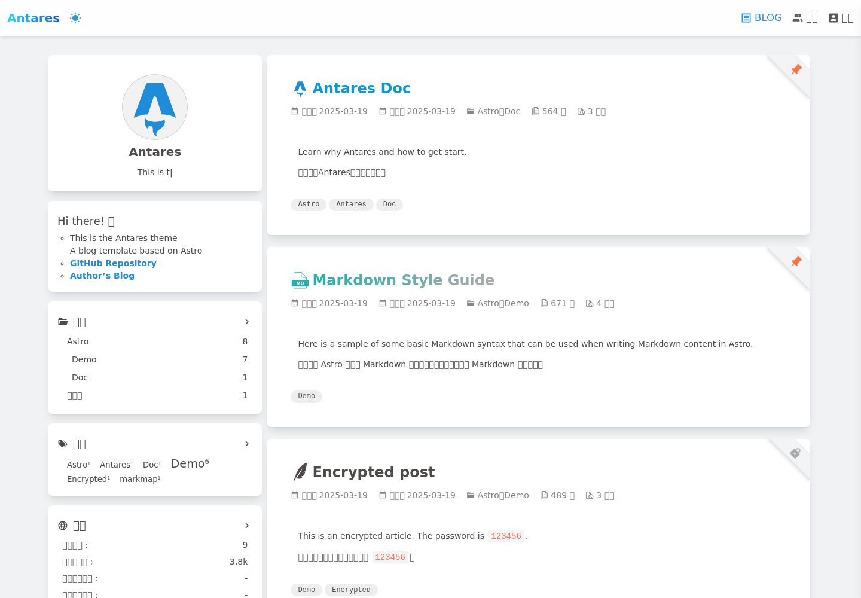Open the Antares tag in tag cloud

click(117, 465)
